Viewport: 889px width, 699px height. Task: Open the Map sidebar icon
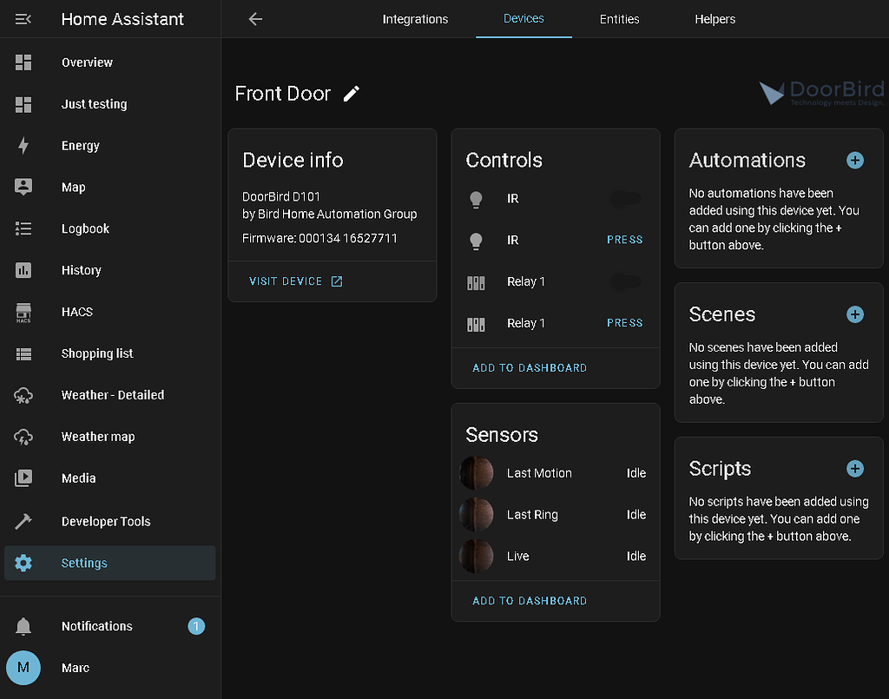[23, 187]
